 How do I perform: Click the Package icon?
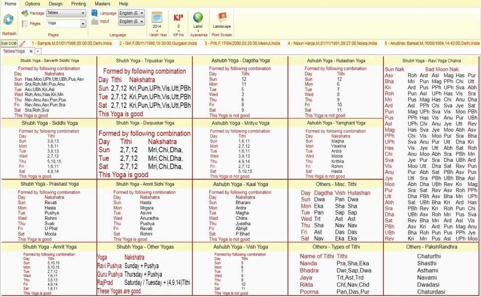(25, 13)
